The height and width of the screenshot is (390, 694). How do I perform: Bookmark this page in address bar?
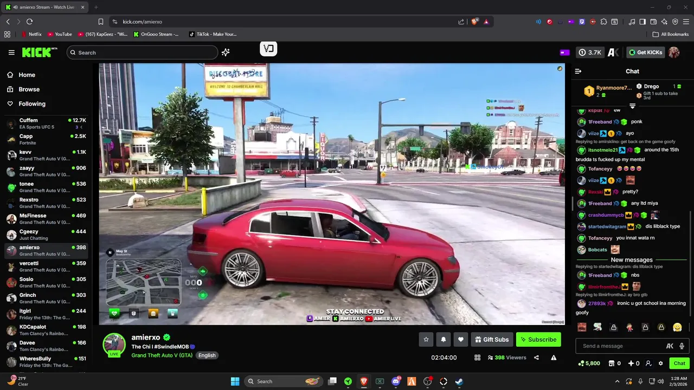(100, 22)
